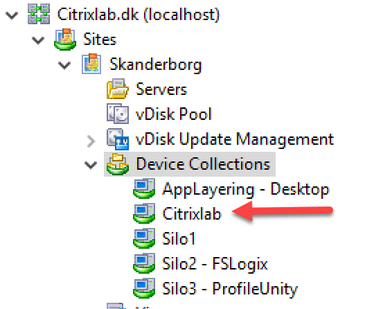Select the Citrixlab device collection

click(192, 214)
